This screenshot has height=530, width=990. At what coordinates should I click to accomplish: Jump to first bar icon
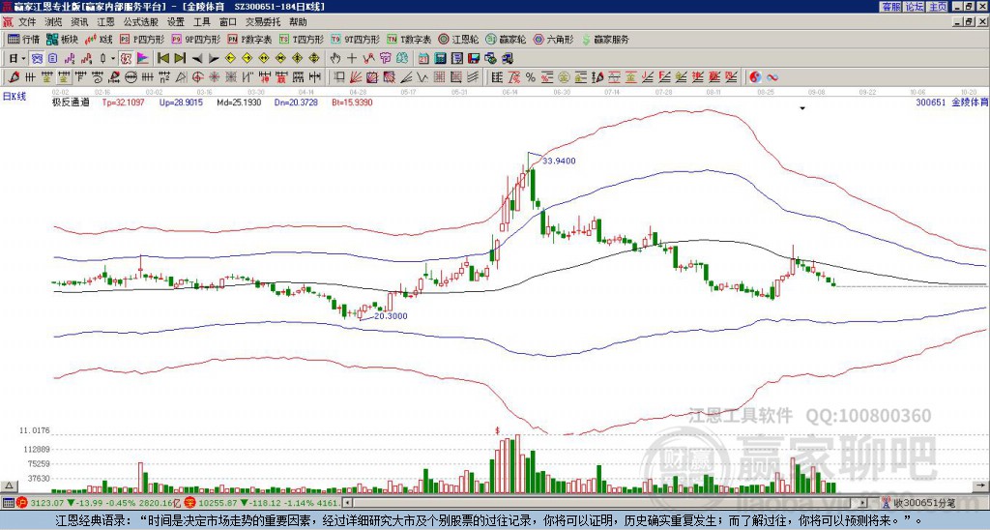162,59
